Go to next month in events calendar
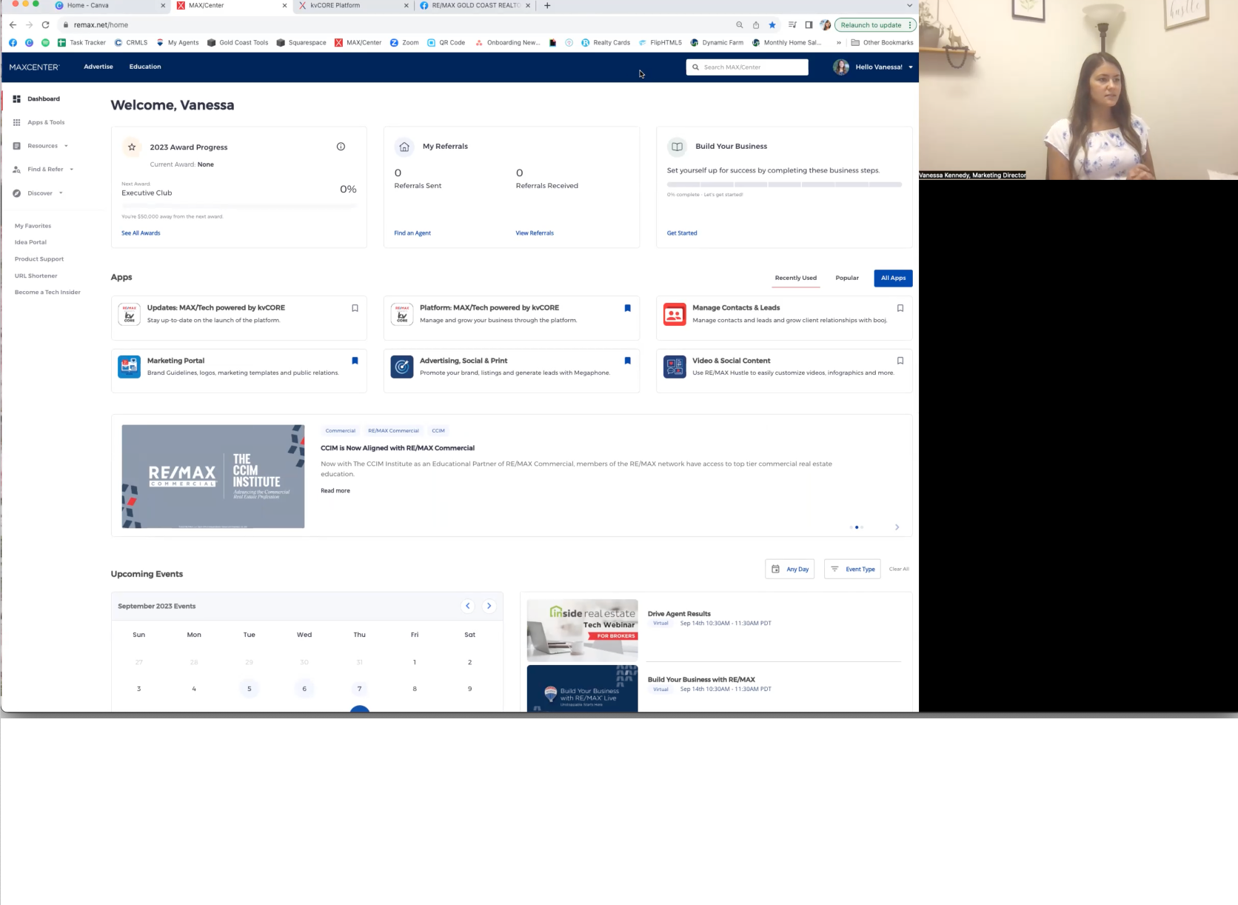Image resolution: width=1238 pixels, height=905 pixels. [x=489, y=606]
